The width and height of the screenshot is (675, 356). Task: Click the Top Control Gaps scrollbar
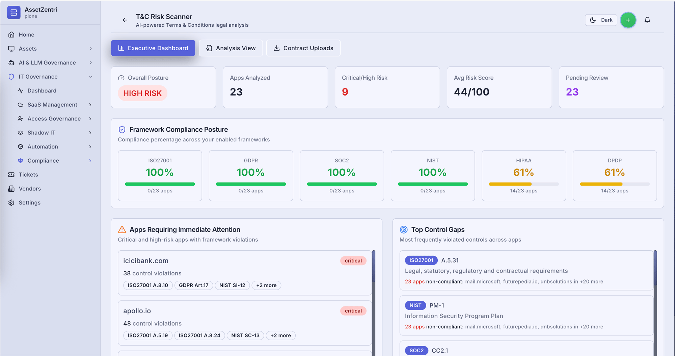point(655,268)
